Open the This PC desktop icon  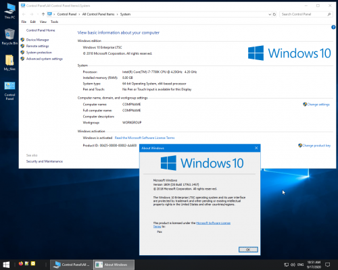click(x=9, y=11)
